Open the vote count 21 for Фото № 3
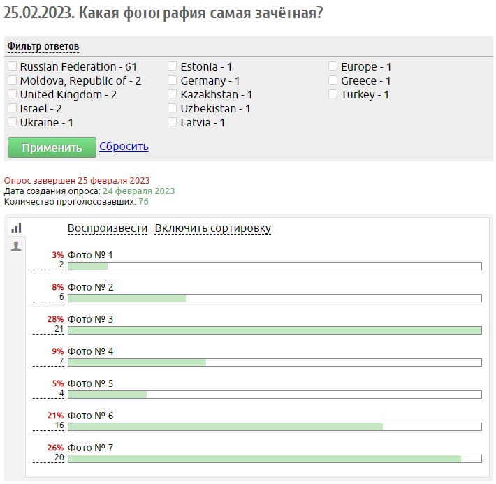Screen dimensions: 496x484 click(59, 330)
